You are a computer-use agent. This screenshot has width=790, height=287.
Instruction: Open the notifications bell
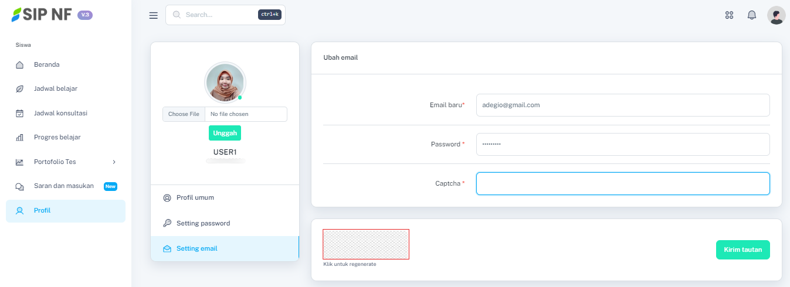[x=752, y=15]
